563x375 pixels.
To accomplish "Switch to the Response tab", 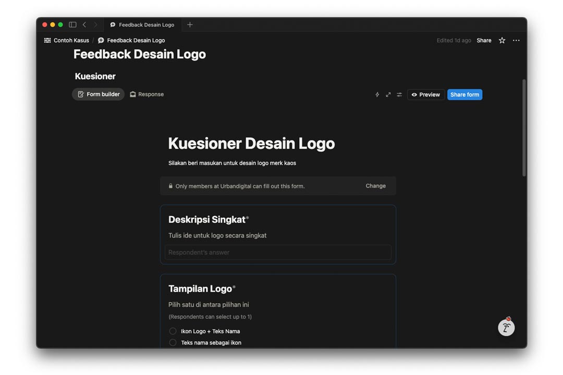I will click(147, 94).
